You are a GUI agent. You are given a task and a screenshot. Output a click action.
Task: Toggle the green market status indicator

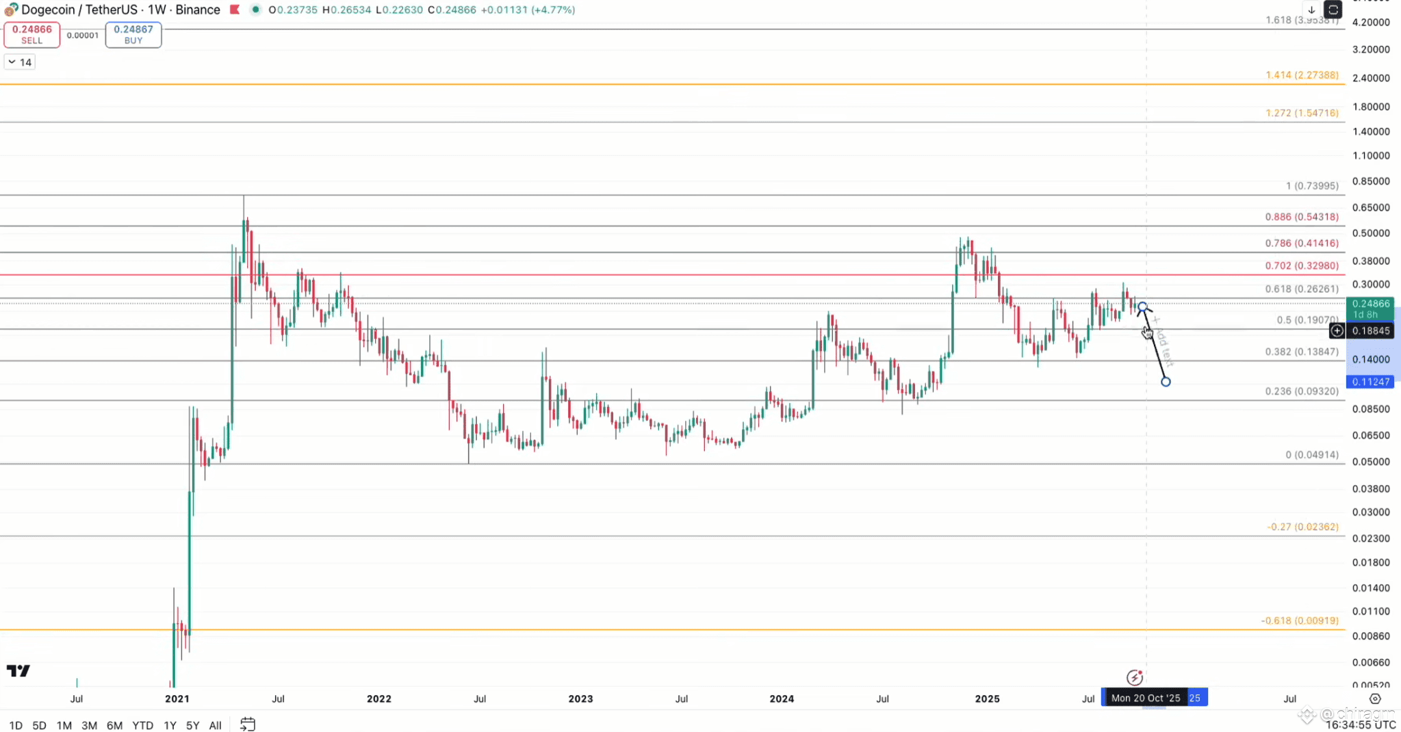[x=255, y=10]
